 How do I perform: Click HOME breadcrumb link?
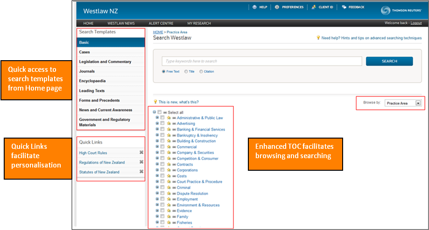tap(158, 32)
